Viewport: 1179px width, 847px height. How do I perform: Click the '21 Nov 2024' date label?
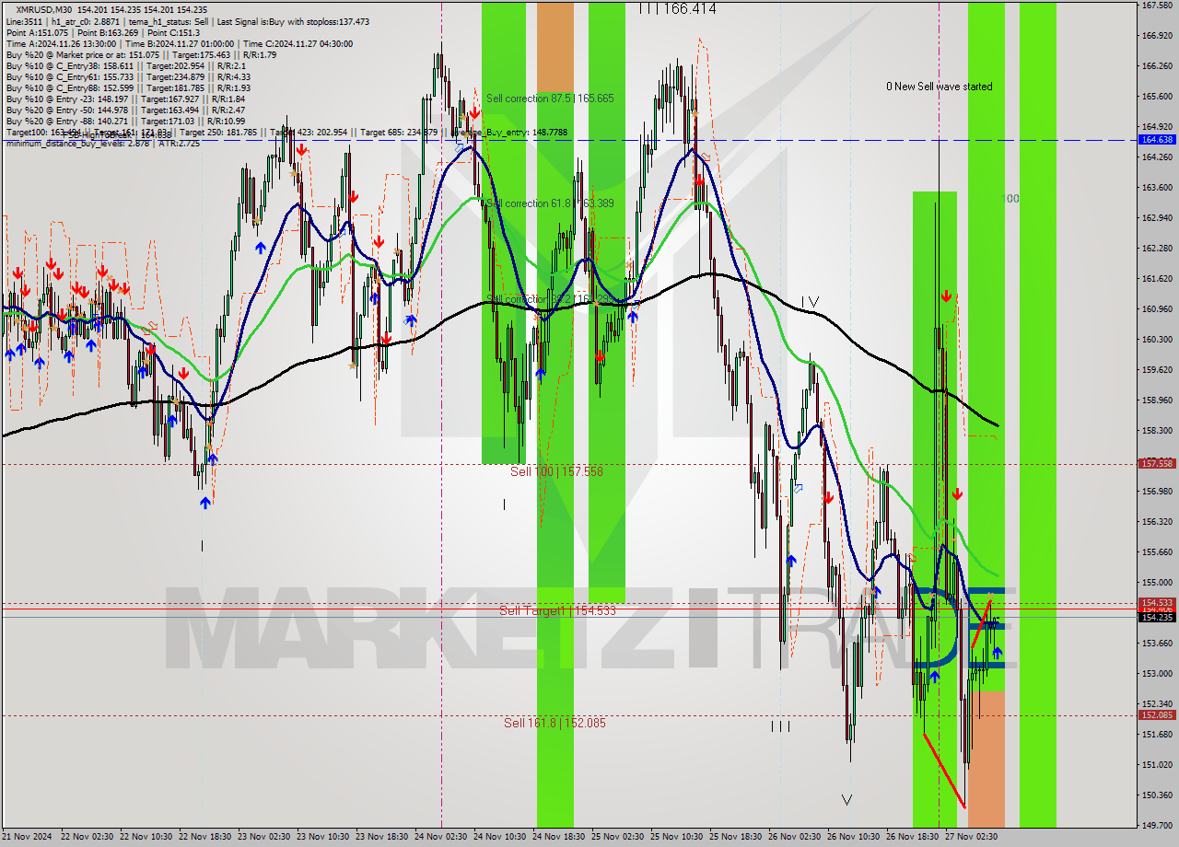tap(28, 837)
